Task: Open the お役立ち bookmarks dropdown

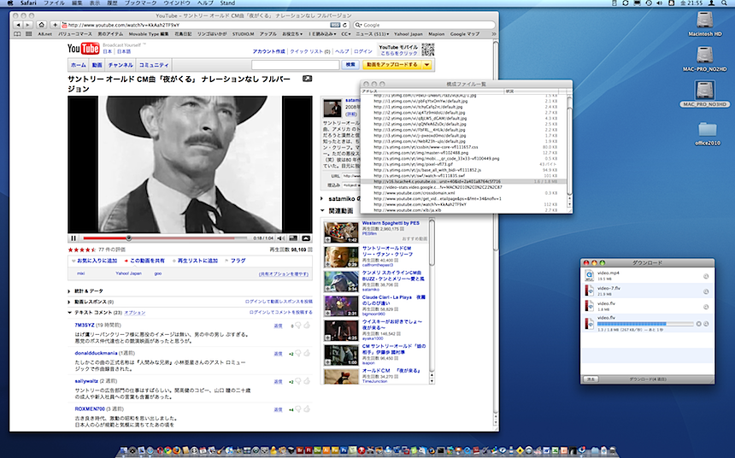Action: 292,34
